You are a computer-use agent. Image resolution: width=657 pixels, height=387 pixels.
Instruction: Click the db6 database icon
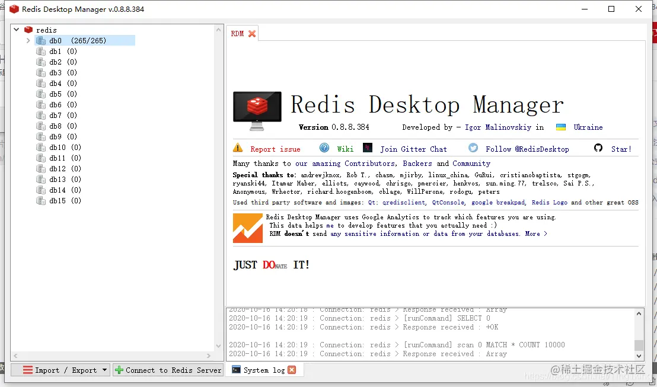[x=41, y=105]
